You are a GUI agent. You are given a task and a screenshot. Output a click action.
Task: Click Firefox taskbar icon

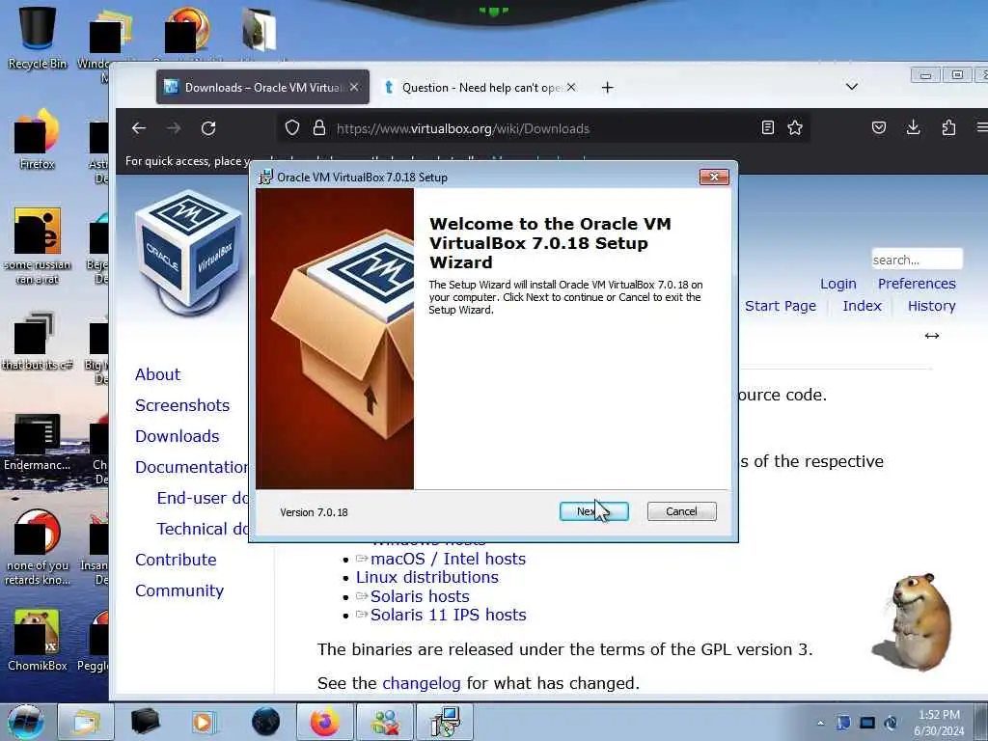coord(324,722)
